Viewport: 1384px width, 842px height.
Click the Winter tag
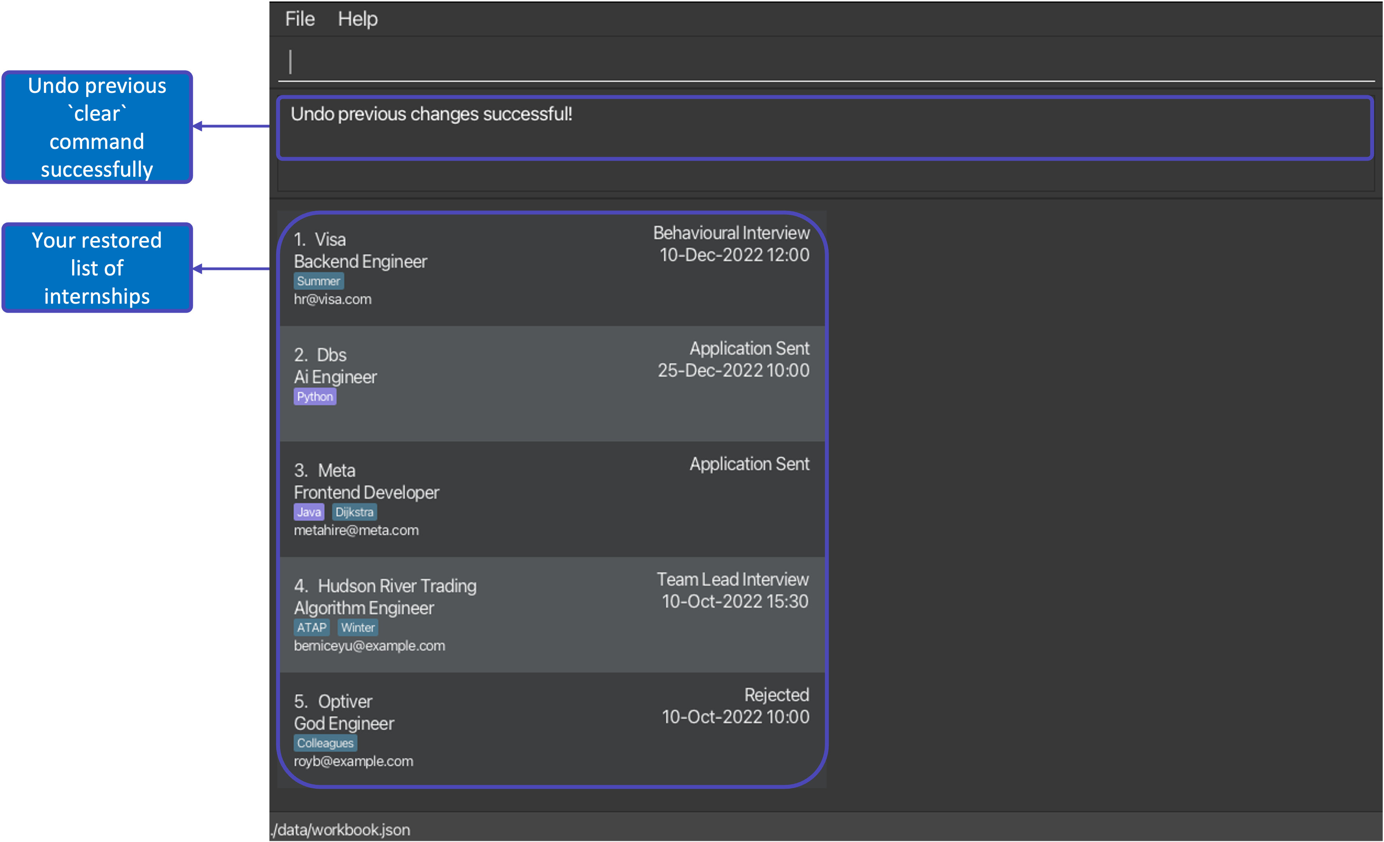coord(358,627)
